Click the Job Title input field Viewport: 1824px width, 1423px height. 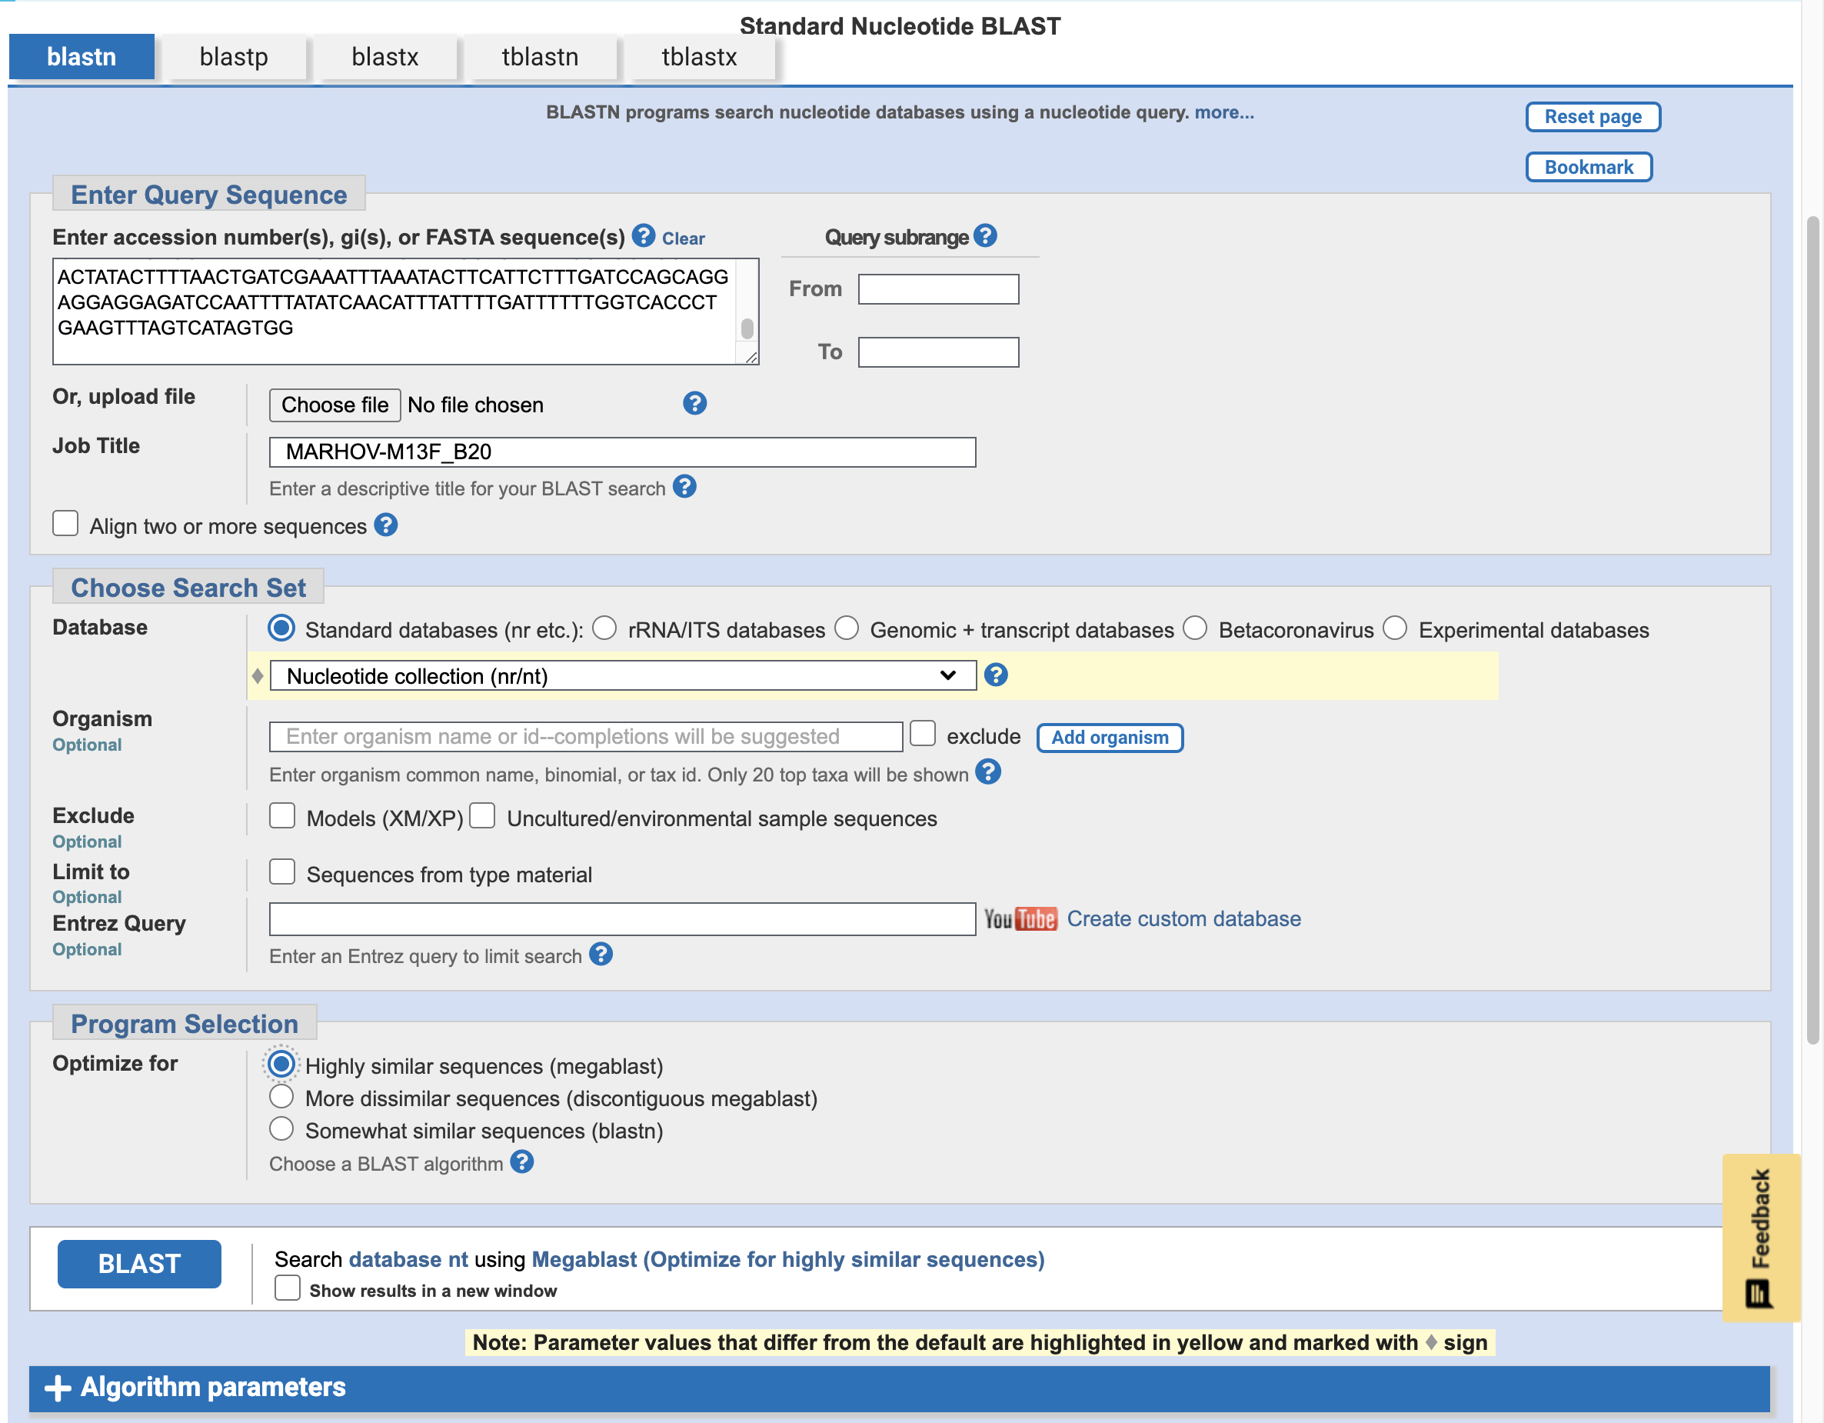622,452
